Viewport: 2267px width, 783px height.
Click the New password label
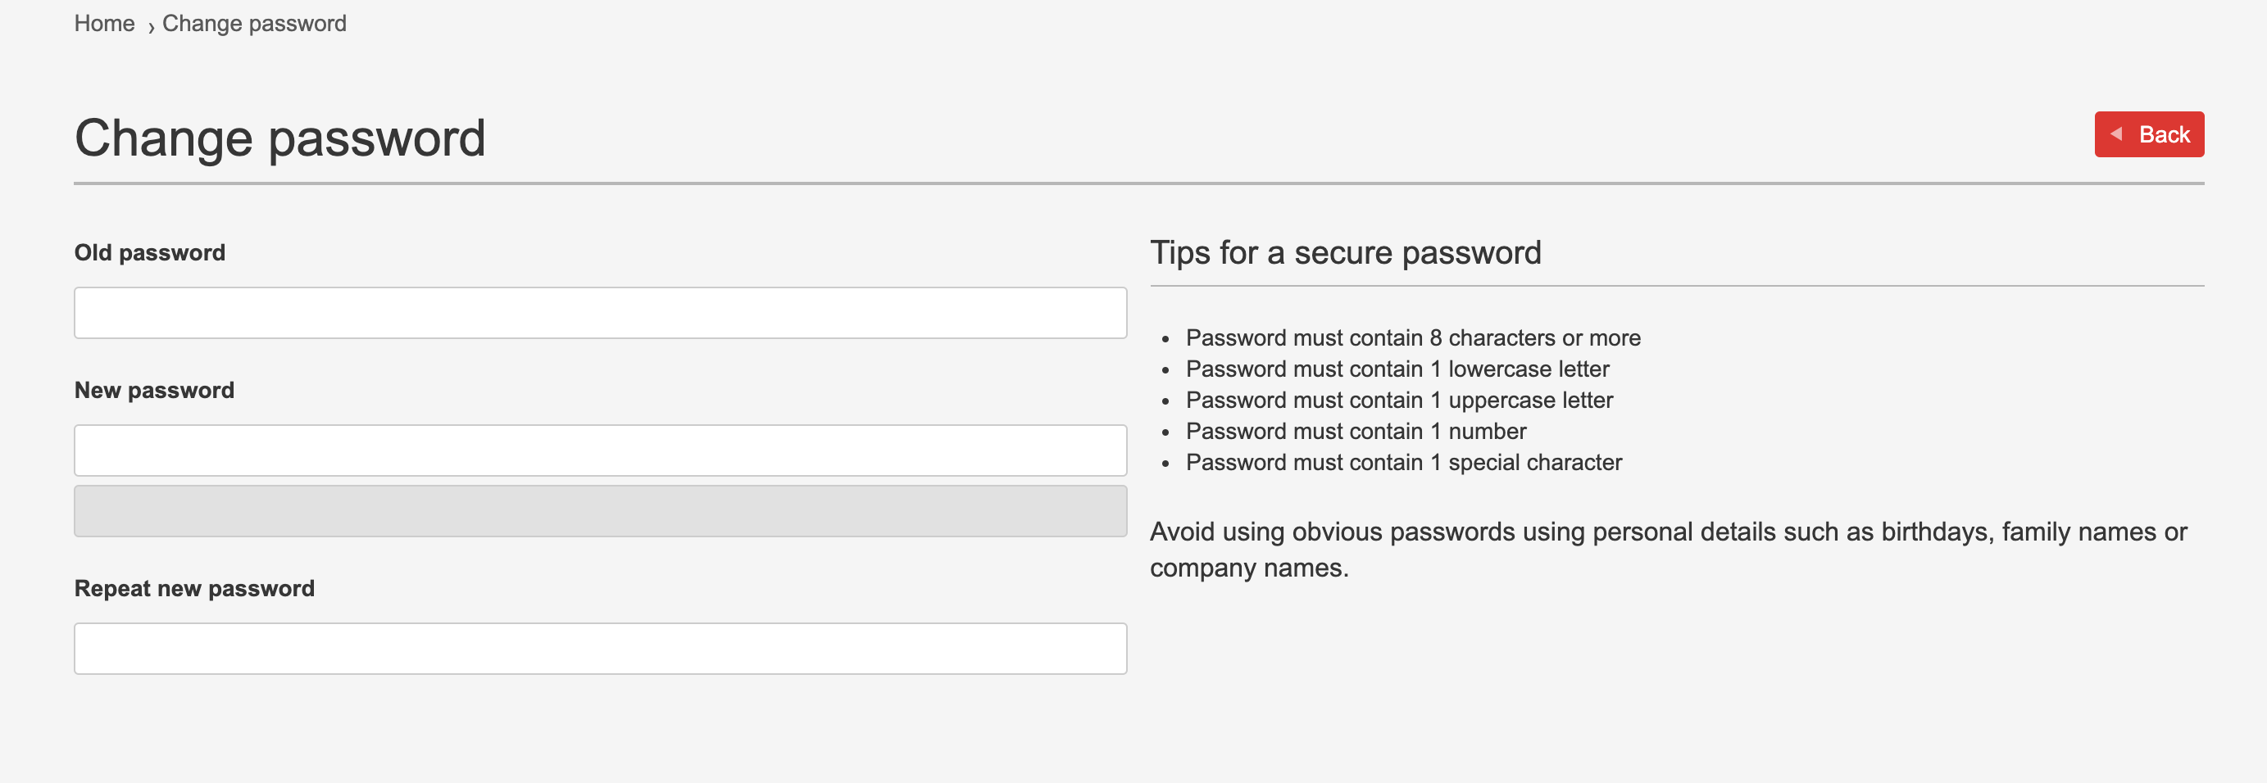pyautogui.click(x=154, y=391)
